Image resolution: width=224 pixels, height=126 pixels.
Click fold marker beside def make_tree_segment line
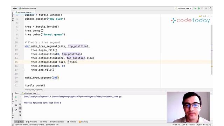[x=24, y=46]
